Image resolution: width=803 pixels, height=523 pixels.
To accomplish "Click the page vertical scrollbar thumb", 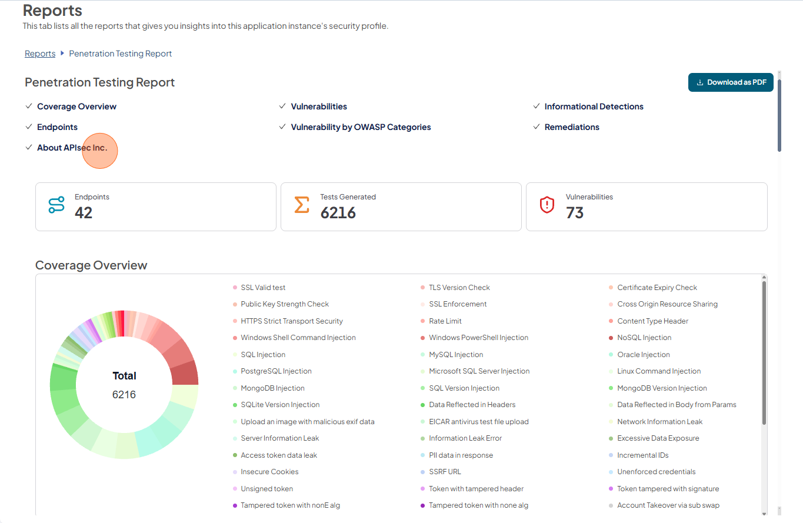I will [x=779, y=115].
